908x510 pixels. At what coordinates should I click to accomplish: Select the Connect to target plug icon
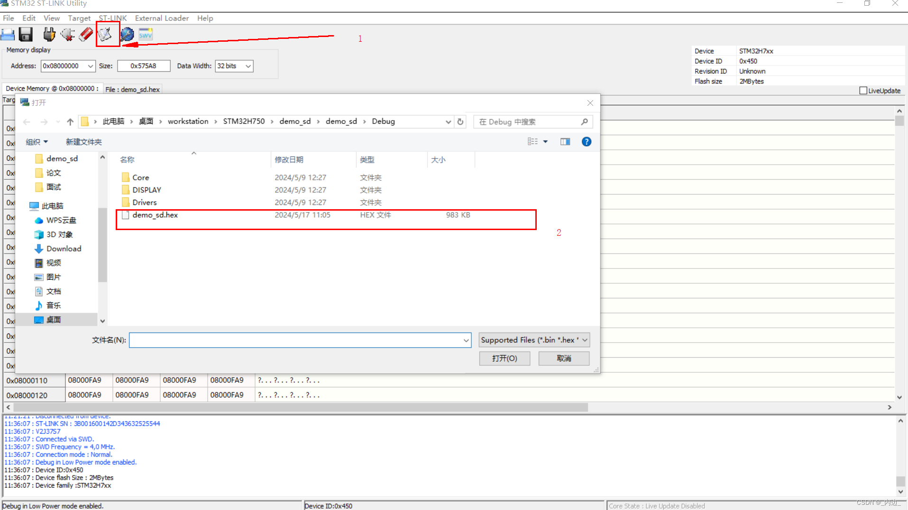pos(49,34)
